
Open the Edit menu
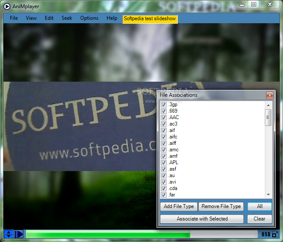tap(49, 18)
